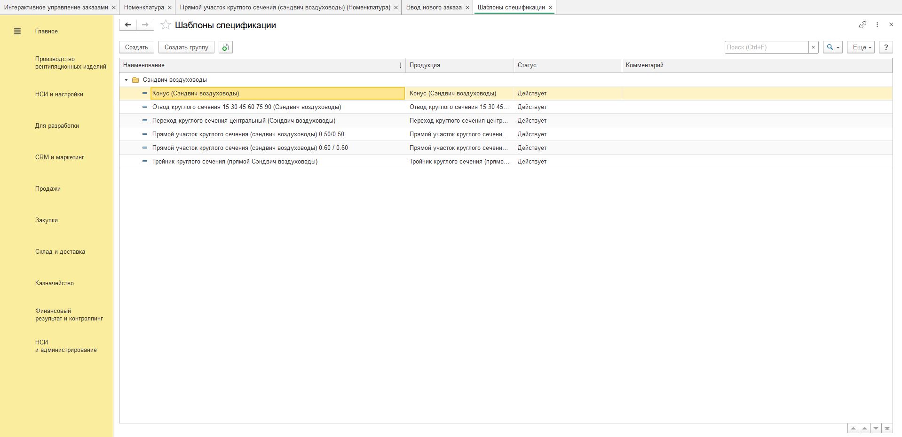Click the forward navigation arrow

145,25
